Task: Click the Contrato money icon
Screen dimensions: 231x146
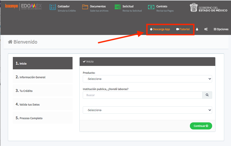Action: [151, 7]
